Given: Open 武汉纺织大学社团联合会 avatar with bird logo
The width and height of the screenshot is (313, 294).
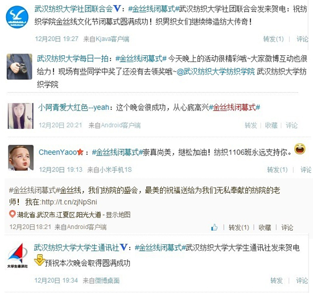Looking at the screenshot, I should pyautogui.click(x=17, y=17).
